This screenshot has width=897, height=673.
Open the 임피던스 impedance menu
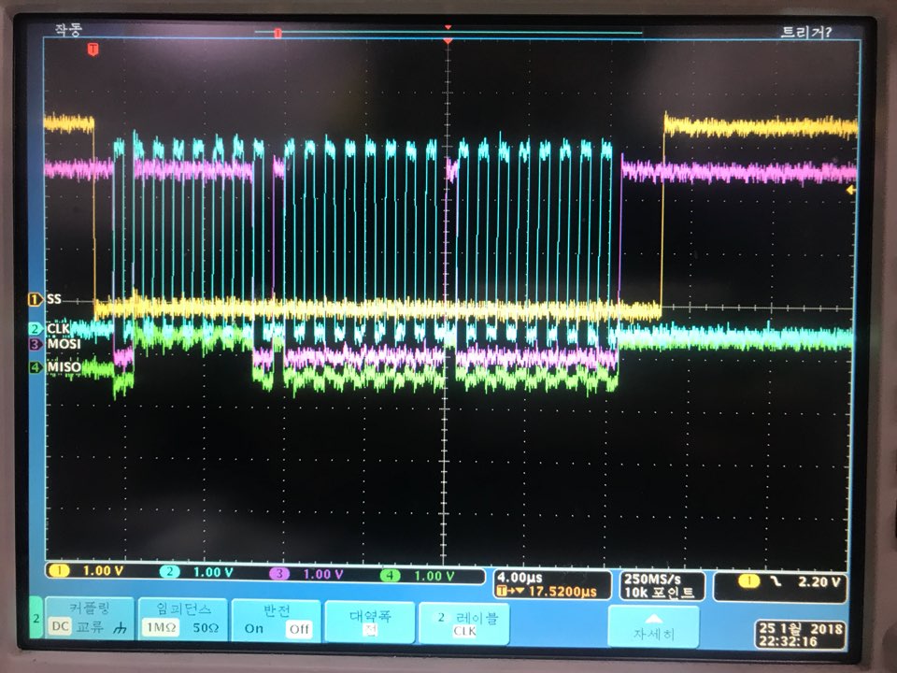[x=183, y=618]
